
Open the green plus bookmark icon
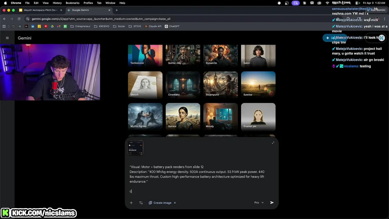65,26
